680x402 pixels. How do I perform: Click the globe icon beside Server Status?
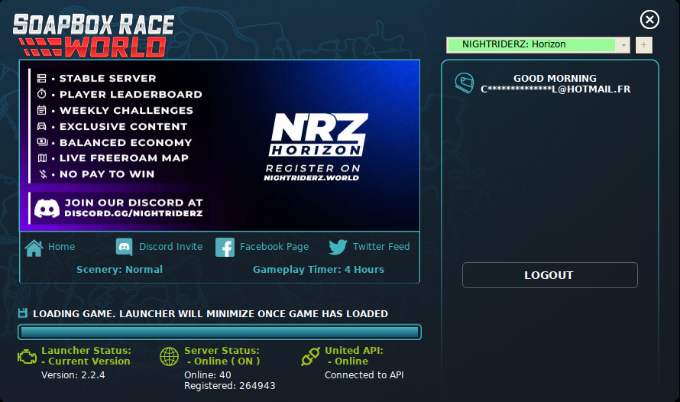pyautogui.click(x=170, y=357)
